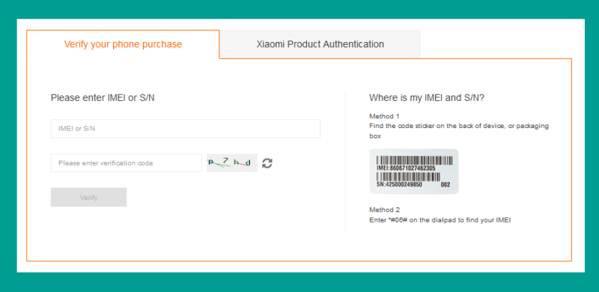The image size is (599, 292).
Task: Click the sample IMEI barcode sticker image
Action: point(414,171)
